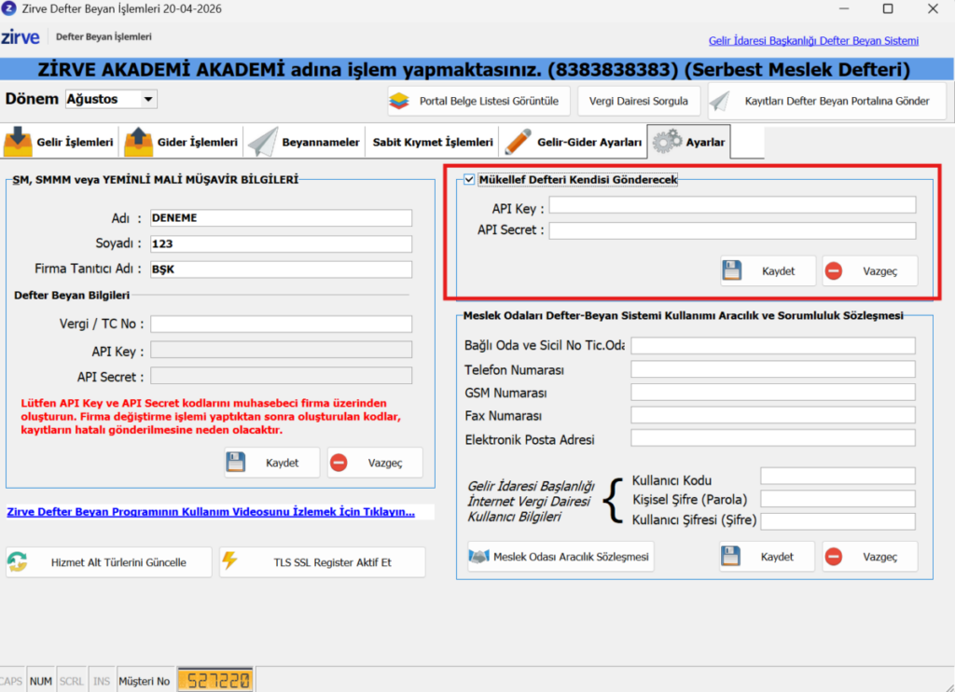Click the Müşteri No value 527220
Image resolution: width=955 pixels, height=692 pixels.
pyautogui.click(x=215, y=681)
